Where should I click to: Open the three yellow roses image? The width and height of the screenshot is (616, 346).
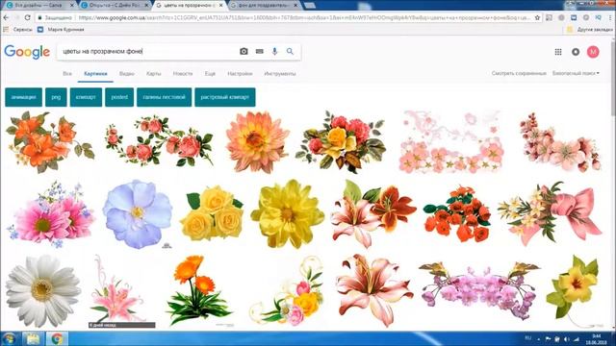pyautogui.click(x=212, y=213)
